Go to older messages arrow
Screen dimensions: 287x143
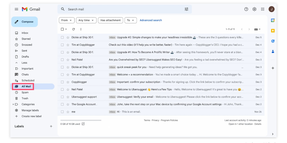point(249,29)
